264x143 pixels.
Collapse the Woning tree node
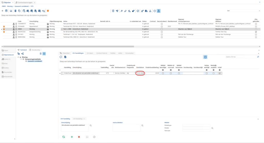pyautogui.click(x=18, y=57)
